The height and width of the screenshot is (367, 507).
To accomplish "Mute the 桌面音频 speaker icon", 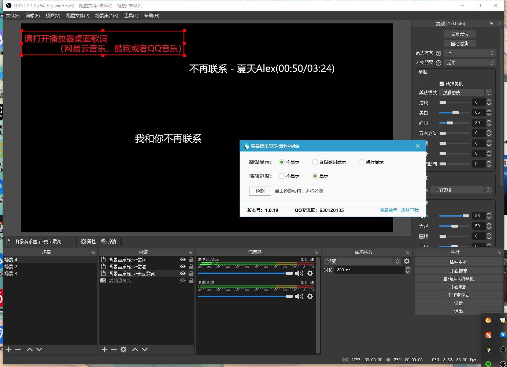I will pyautogui.click(x=299, y=296).
